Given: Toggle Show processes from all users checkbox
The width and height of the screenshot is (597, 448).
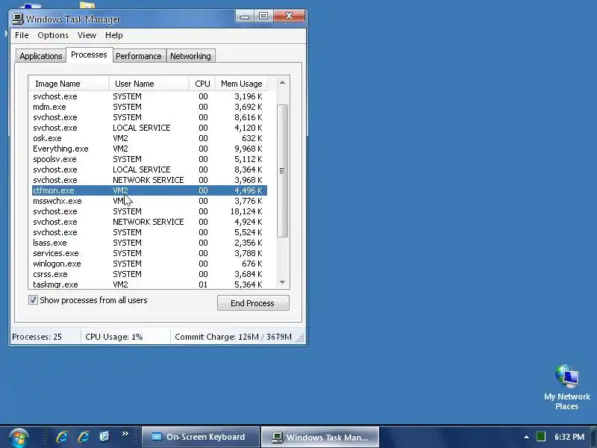Looking at the screenshot, I should (x=33, y=300).
